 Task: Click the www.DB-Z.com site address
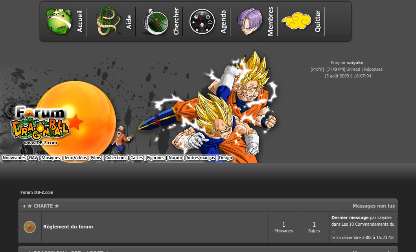40,143
